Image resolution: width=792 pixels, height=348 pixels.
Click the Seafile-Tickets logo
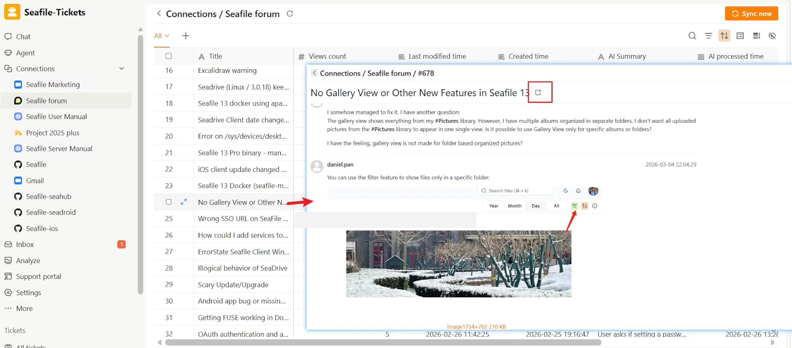[12, 12]
